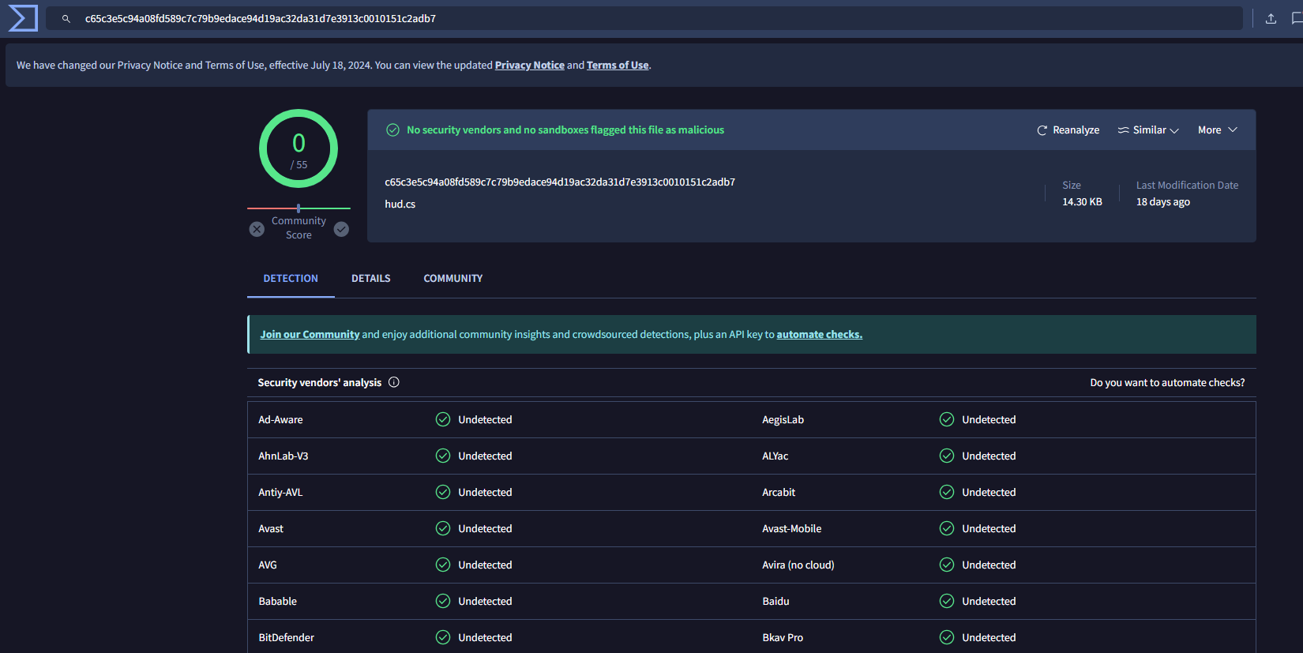Click the green check icon in clean-file banner
This screenshot has width=1303, height=653.
tap(392, 130)
